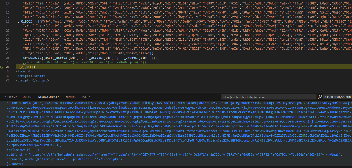
Task: Click the "bTlz" string on line 16
Action: pyautogui.click(x=29, y=12)
